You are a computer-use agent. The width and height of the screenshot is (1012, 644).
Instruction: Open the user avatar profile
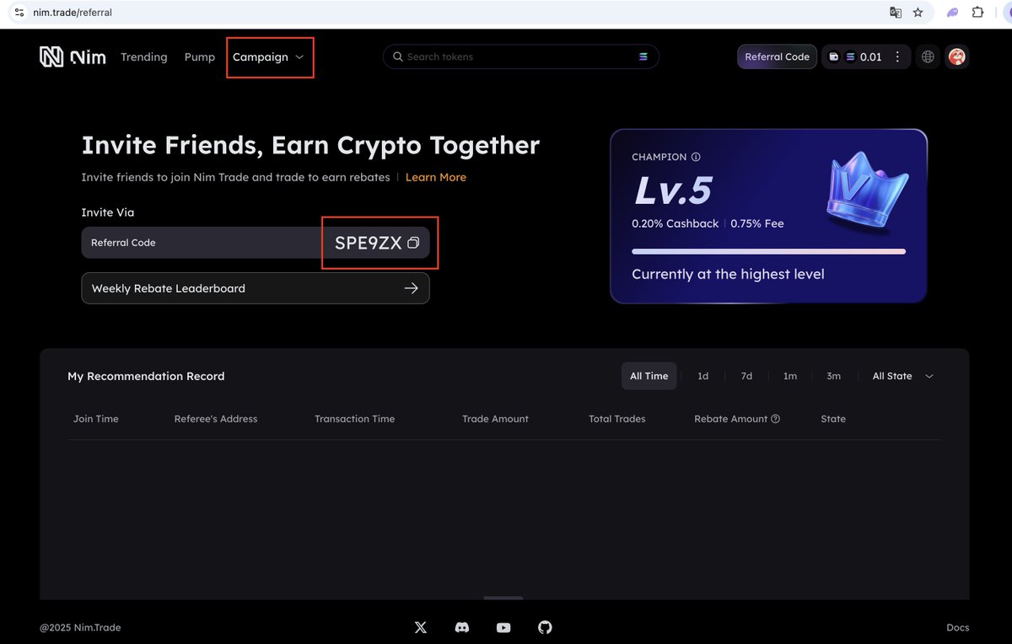[x=956, y=56]
